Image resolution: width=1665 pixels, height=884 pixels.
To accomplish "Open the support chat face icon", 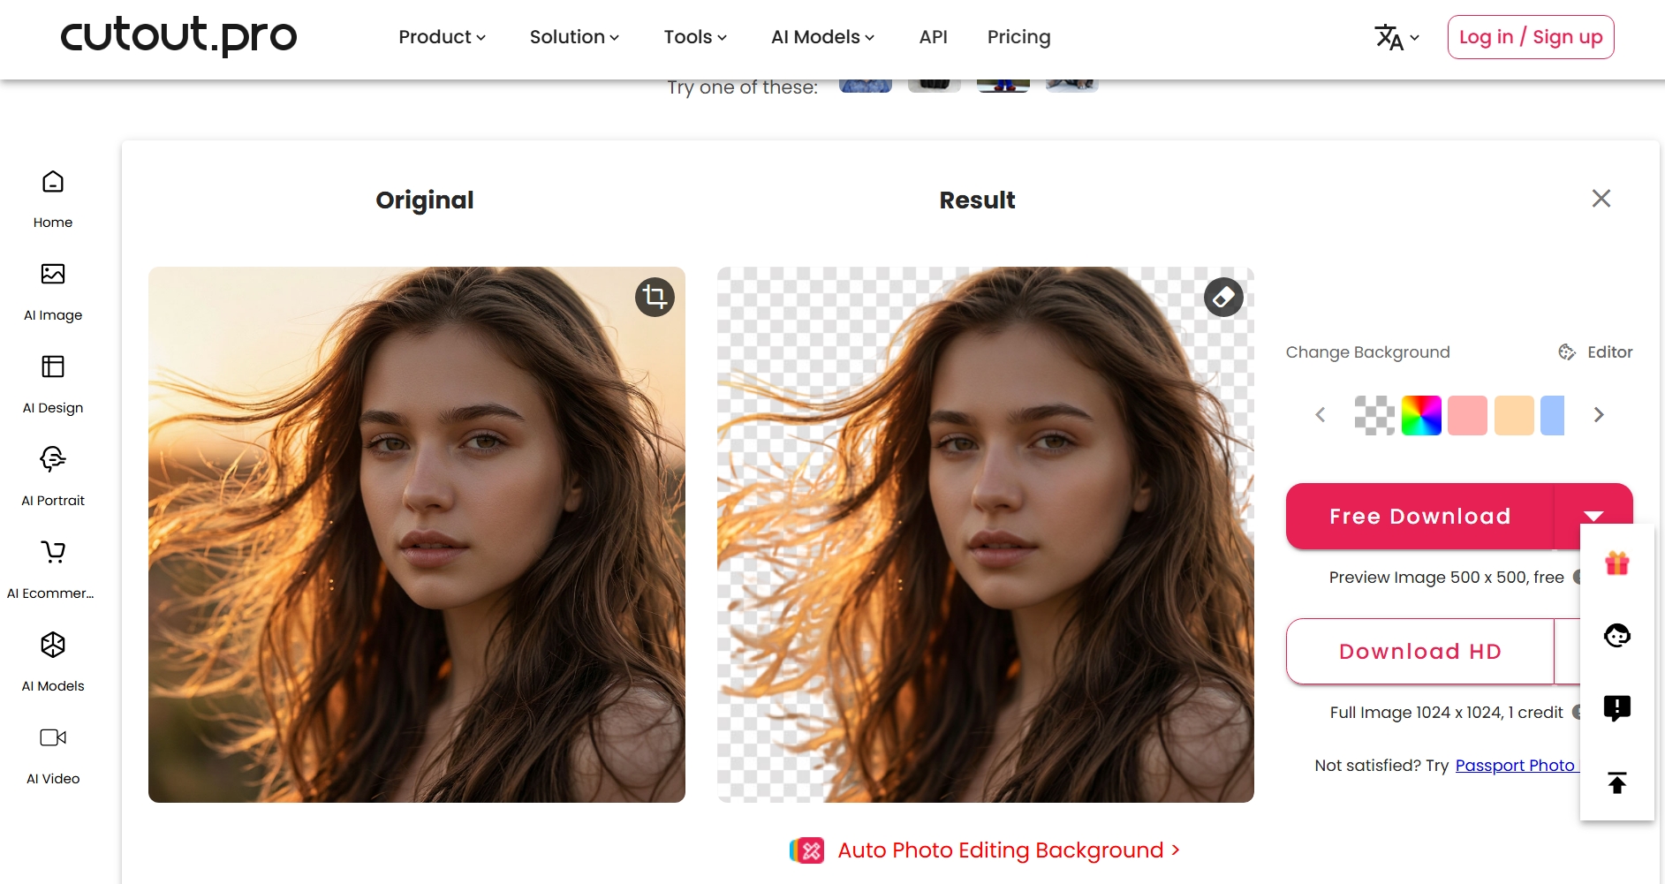I will (1616, 635).
